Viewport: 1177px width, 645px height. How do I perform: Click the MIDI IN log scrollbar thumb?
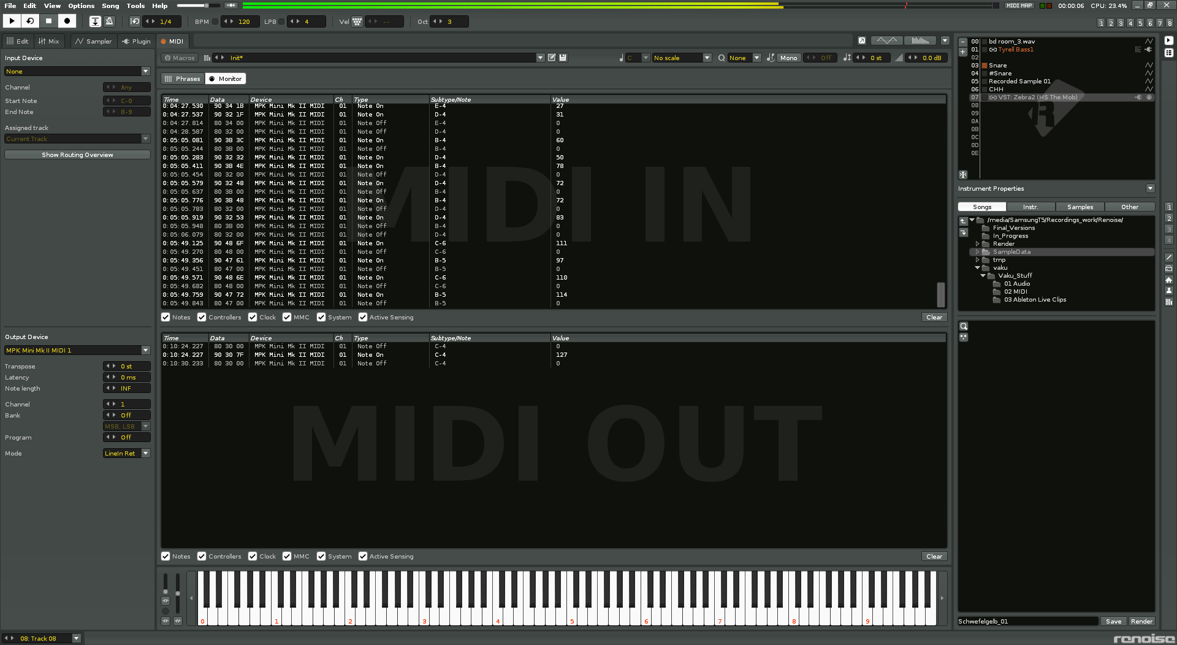tap(941, 294)
